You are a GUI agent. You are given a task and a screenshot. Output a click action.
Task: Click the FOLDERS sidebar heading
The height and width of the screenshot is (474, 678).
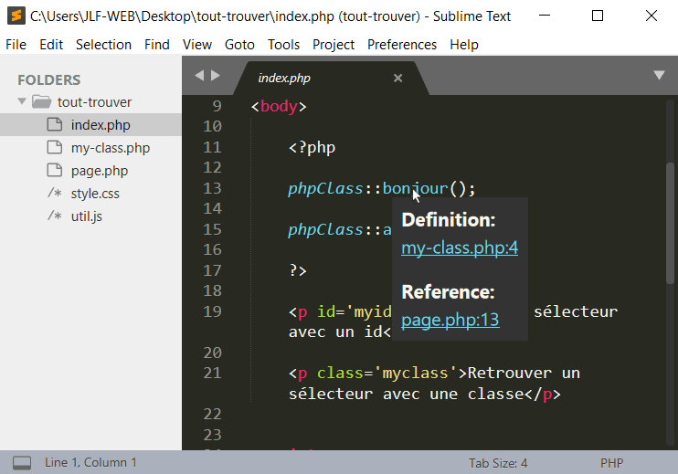(x=48, y=80)
